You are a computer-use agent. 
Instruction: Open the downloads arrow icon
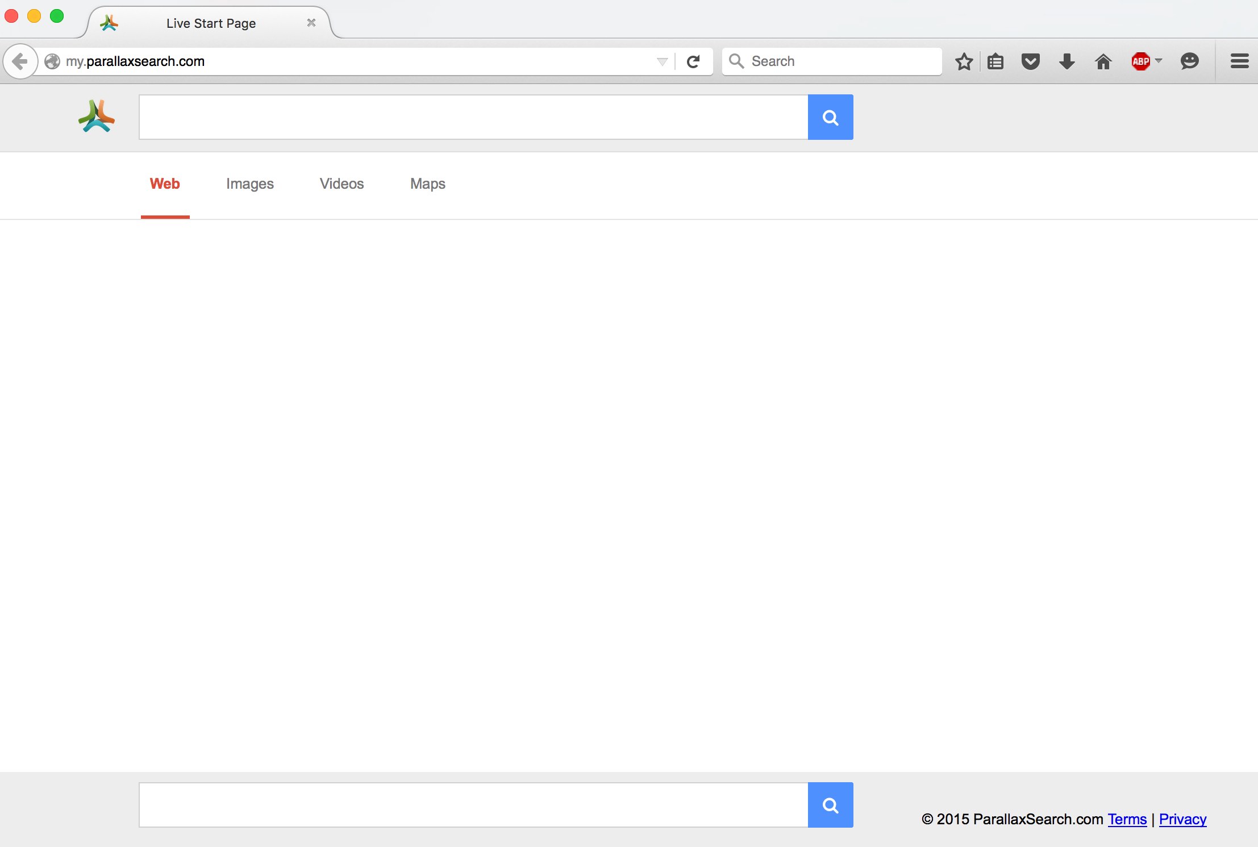pos(1067,61)
